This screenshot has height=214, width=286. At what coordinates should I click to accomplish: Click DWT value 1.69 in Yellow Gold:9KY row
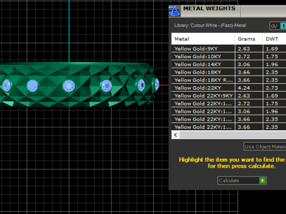pos(272,49)
